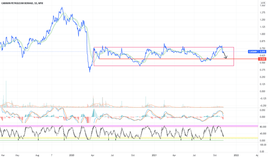Select the CARIMIN PETROLEUM BERHAD chart title
Image resolution: width=268 pixels, height=158 pixels.
[x=22, y=3]
